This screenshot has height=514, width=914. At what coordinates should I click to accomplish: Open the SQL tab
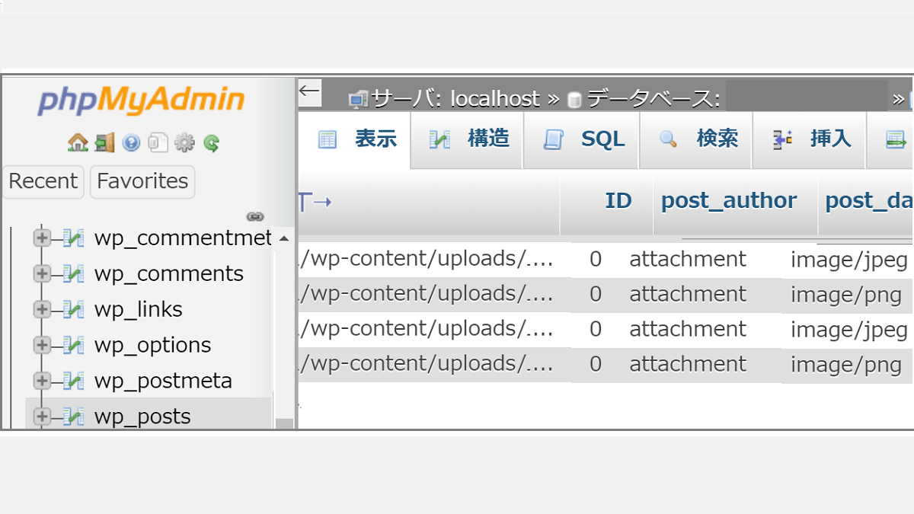click(583, 139)
